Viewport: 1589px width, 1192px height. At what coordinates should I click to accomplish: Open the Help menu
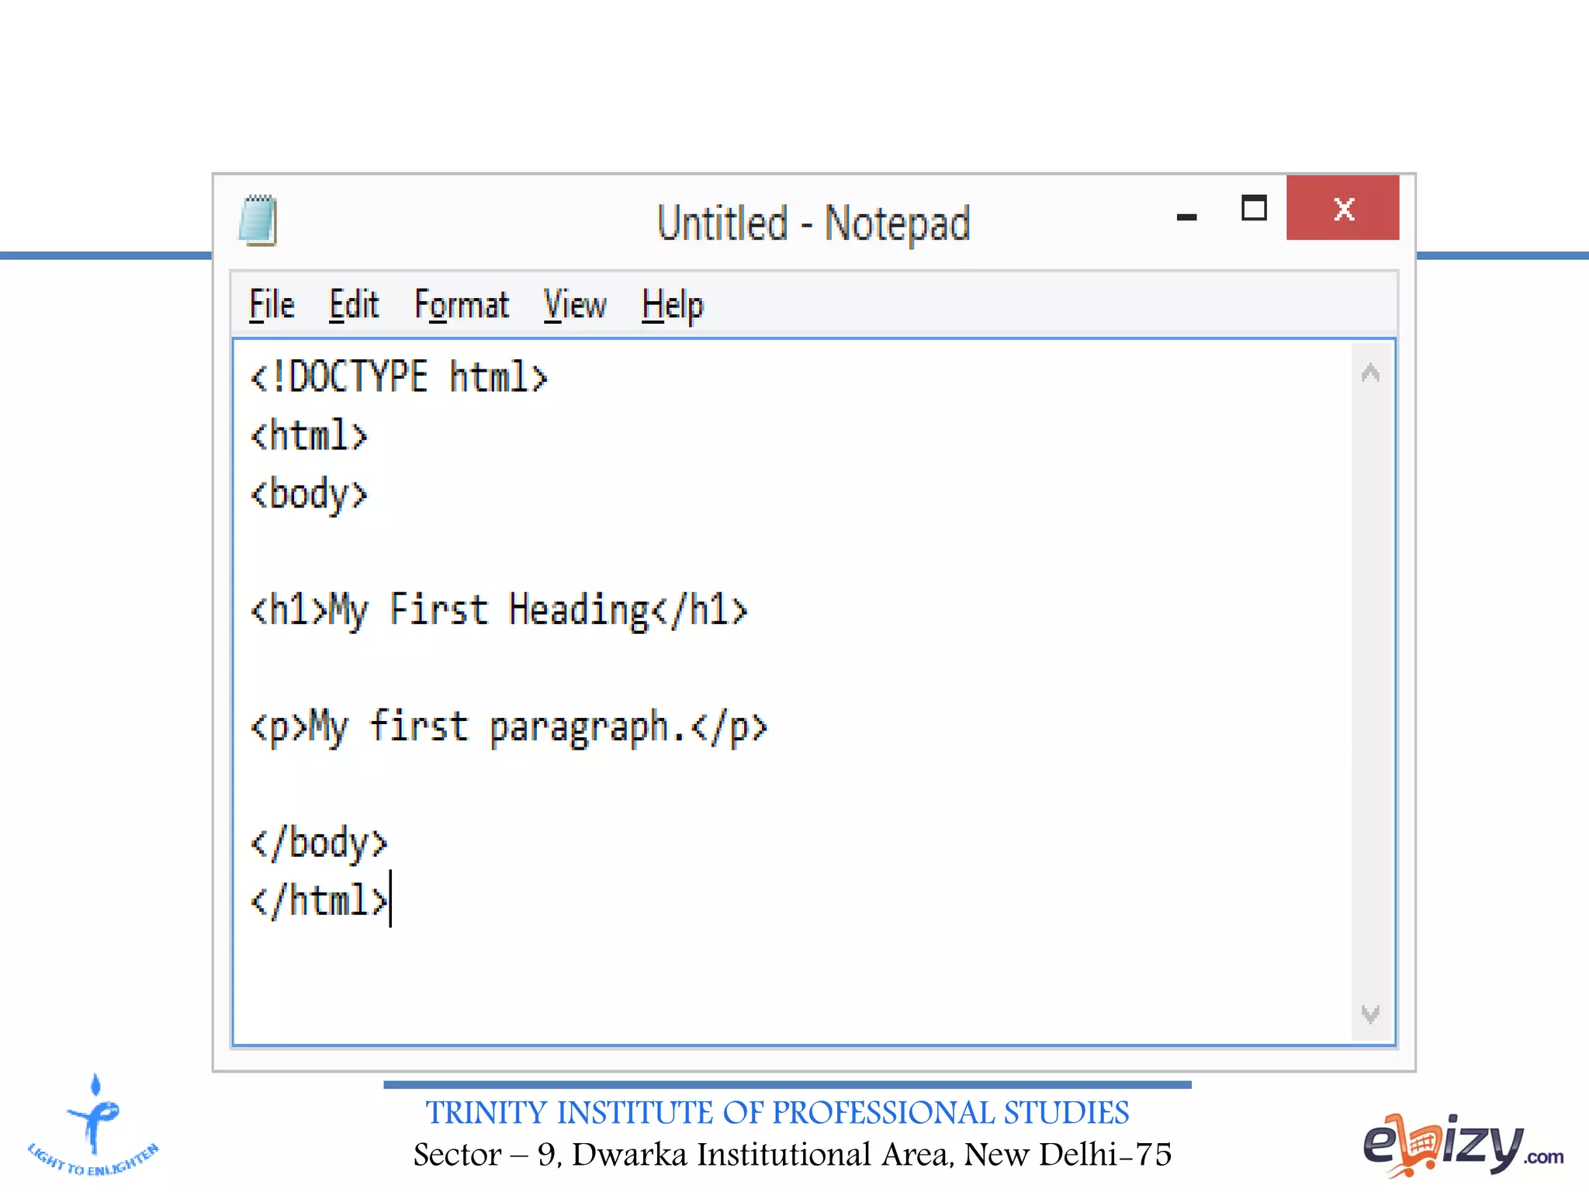(x=673, y=305)
